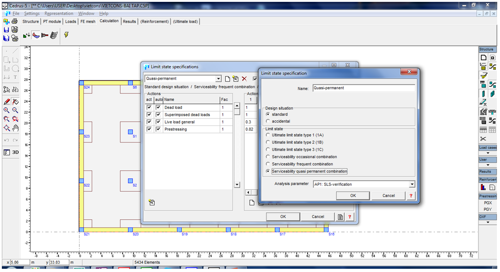
Task: Click the 3D view button
Action: (x=15, y=153)
